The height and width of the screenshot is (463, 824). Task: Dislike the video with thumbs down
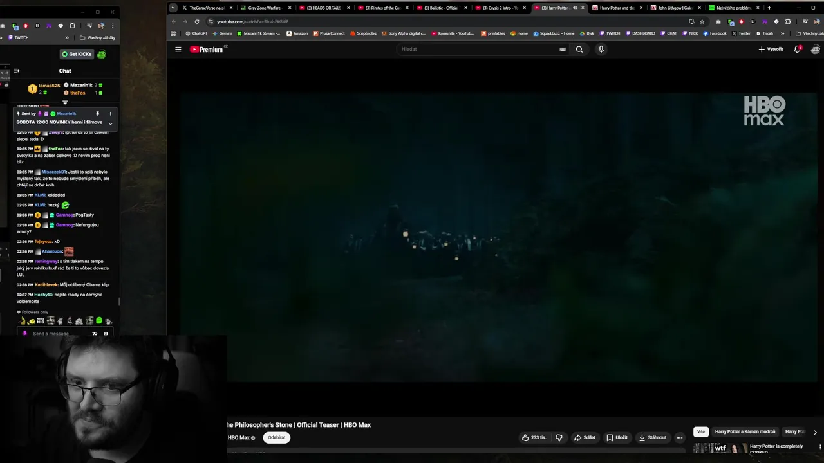(559, 437)
